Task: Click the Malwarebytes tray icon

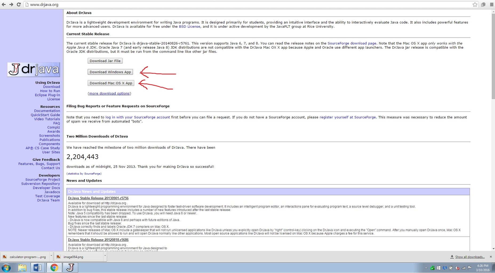Action: pos(445,268)
